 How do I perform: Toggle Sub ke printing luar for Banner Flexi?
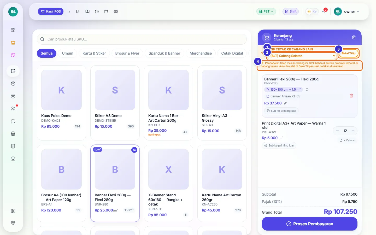pyautogui.click(x=281, y=111)
